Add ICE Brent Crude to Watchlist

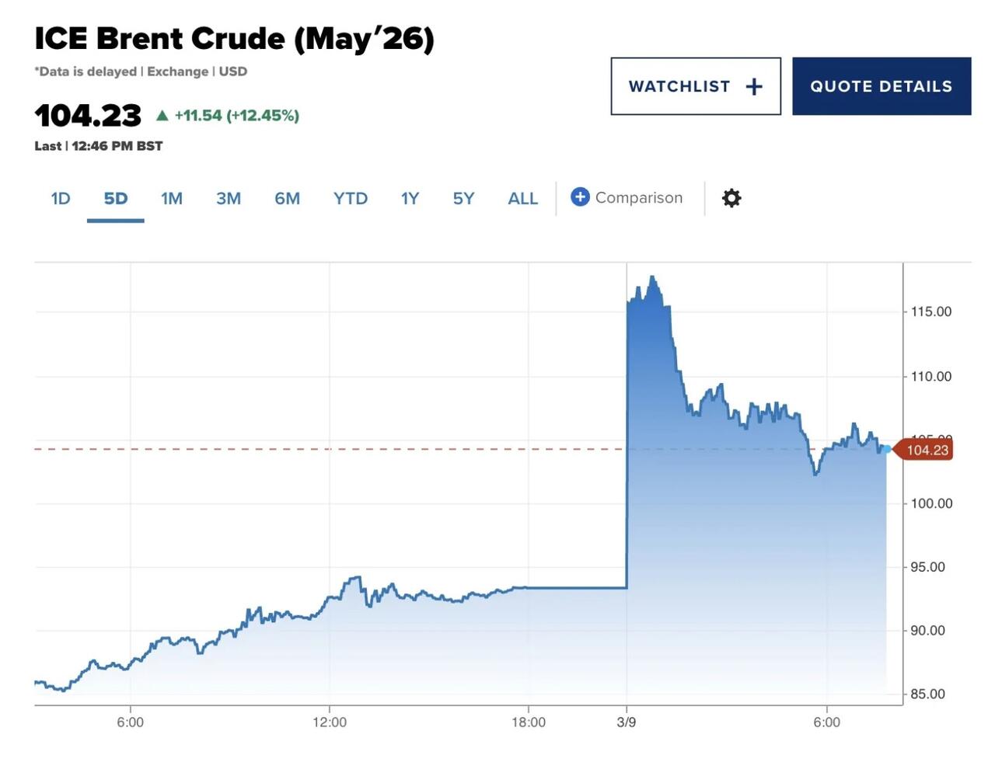click(695, 86)
